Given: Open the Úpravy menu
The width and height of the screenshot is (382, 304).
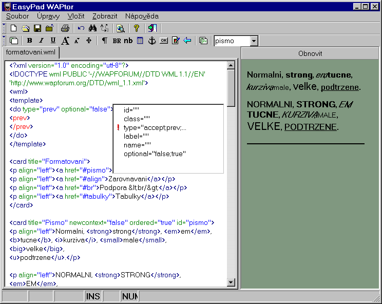Looking at the screenshot, I should 48,16.
